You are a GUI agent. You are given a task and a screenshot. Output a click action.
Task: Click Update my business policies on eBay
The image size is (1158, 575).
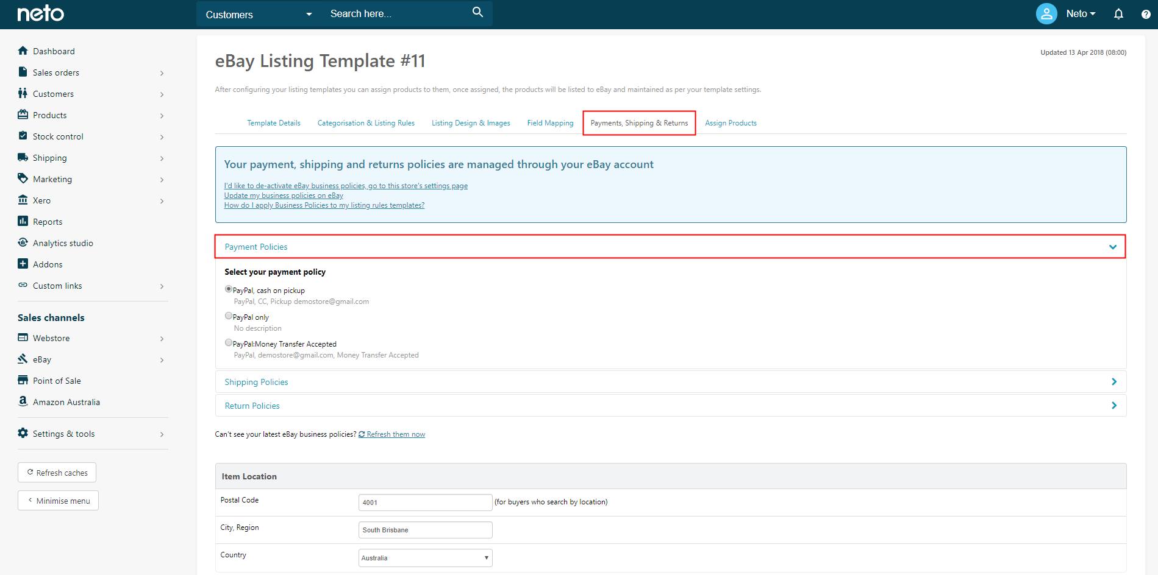click(284, 196)
